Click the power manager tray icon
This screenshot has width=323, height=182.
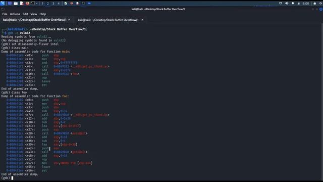pyautogui.click(x=298, y=4)
